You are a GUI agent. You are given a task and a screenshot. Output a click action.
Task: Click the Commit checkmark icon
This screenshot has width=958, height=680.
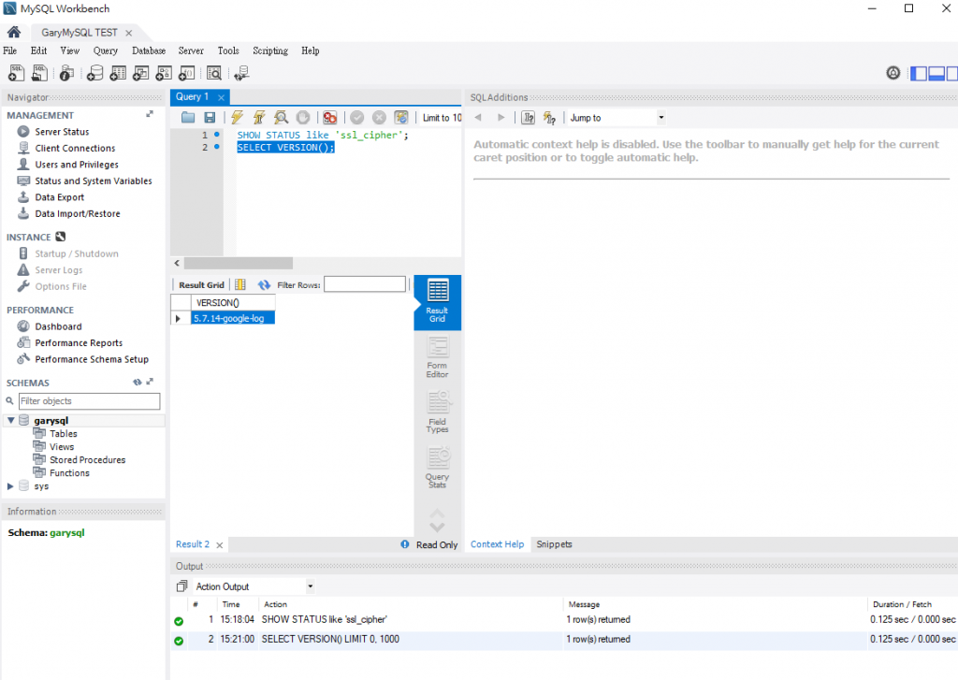[x=356, y=117]
